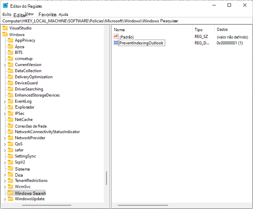This screenshot has width=253, height=209.
Task: Click the tree pane vertical scrollbar thumb
Action: (107, 178)
